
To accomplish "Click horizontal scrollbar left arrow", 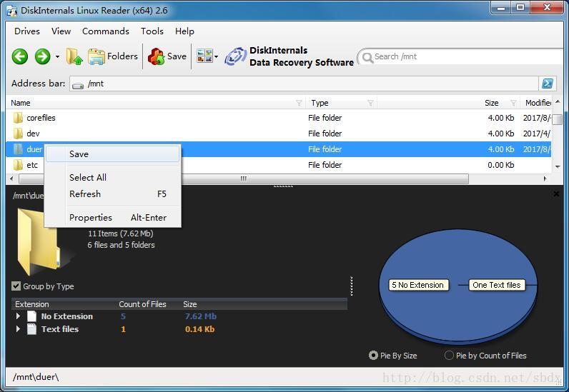I will tap(11, 179).
